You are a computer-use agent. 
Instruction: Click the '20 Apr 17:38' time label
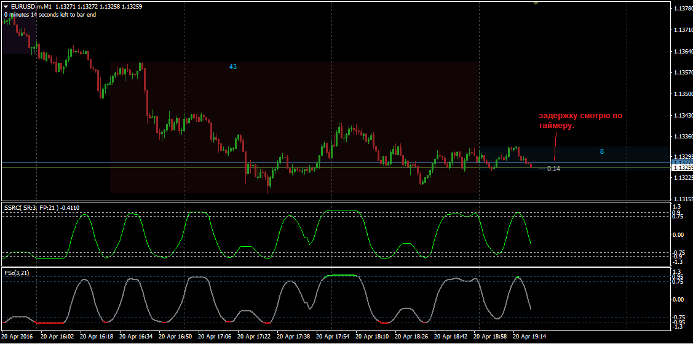293,337
